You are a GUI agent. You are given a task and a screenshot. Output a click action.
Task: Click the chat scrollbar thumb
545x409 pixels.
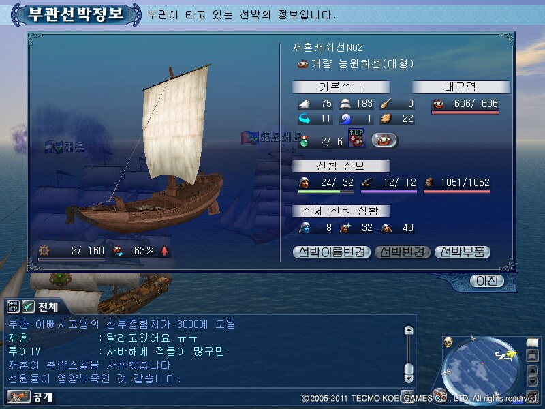point(409,368)
